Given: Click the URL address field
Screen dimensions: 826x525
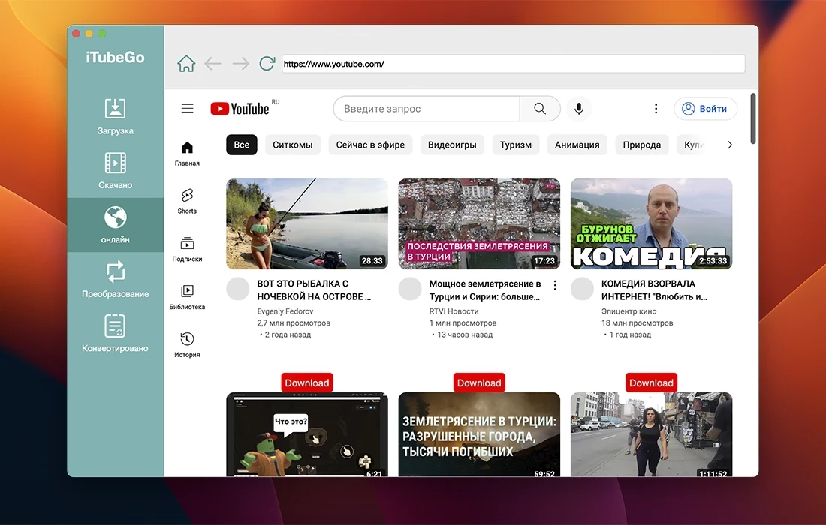Looking at the screenshot, I should [513, 64].
